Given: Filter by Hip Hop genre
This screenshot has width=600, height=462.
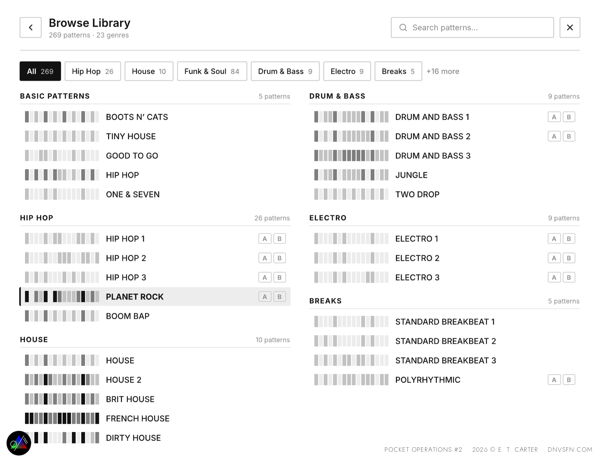Looking at the screenshot, I should 93,71.
